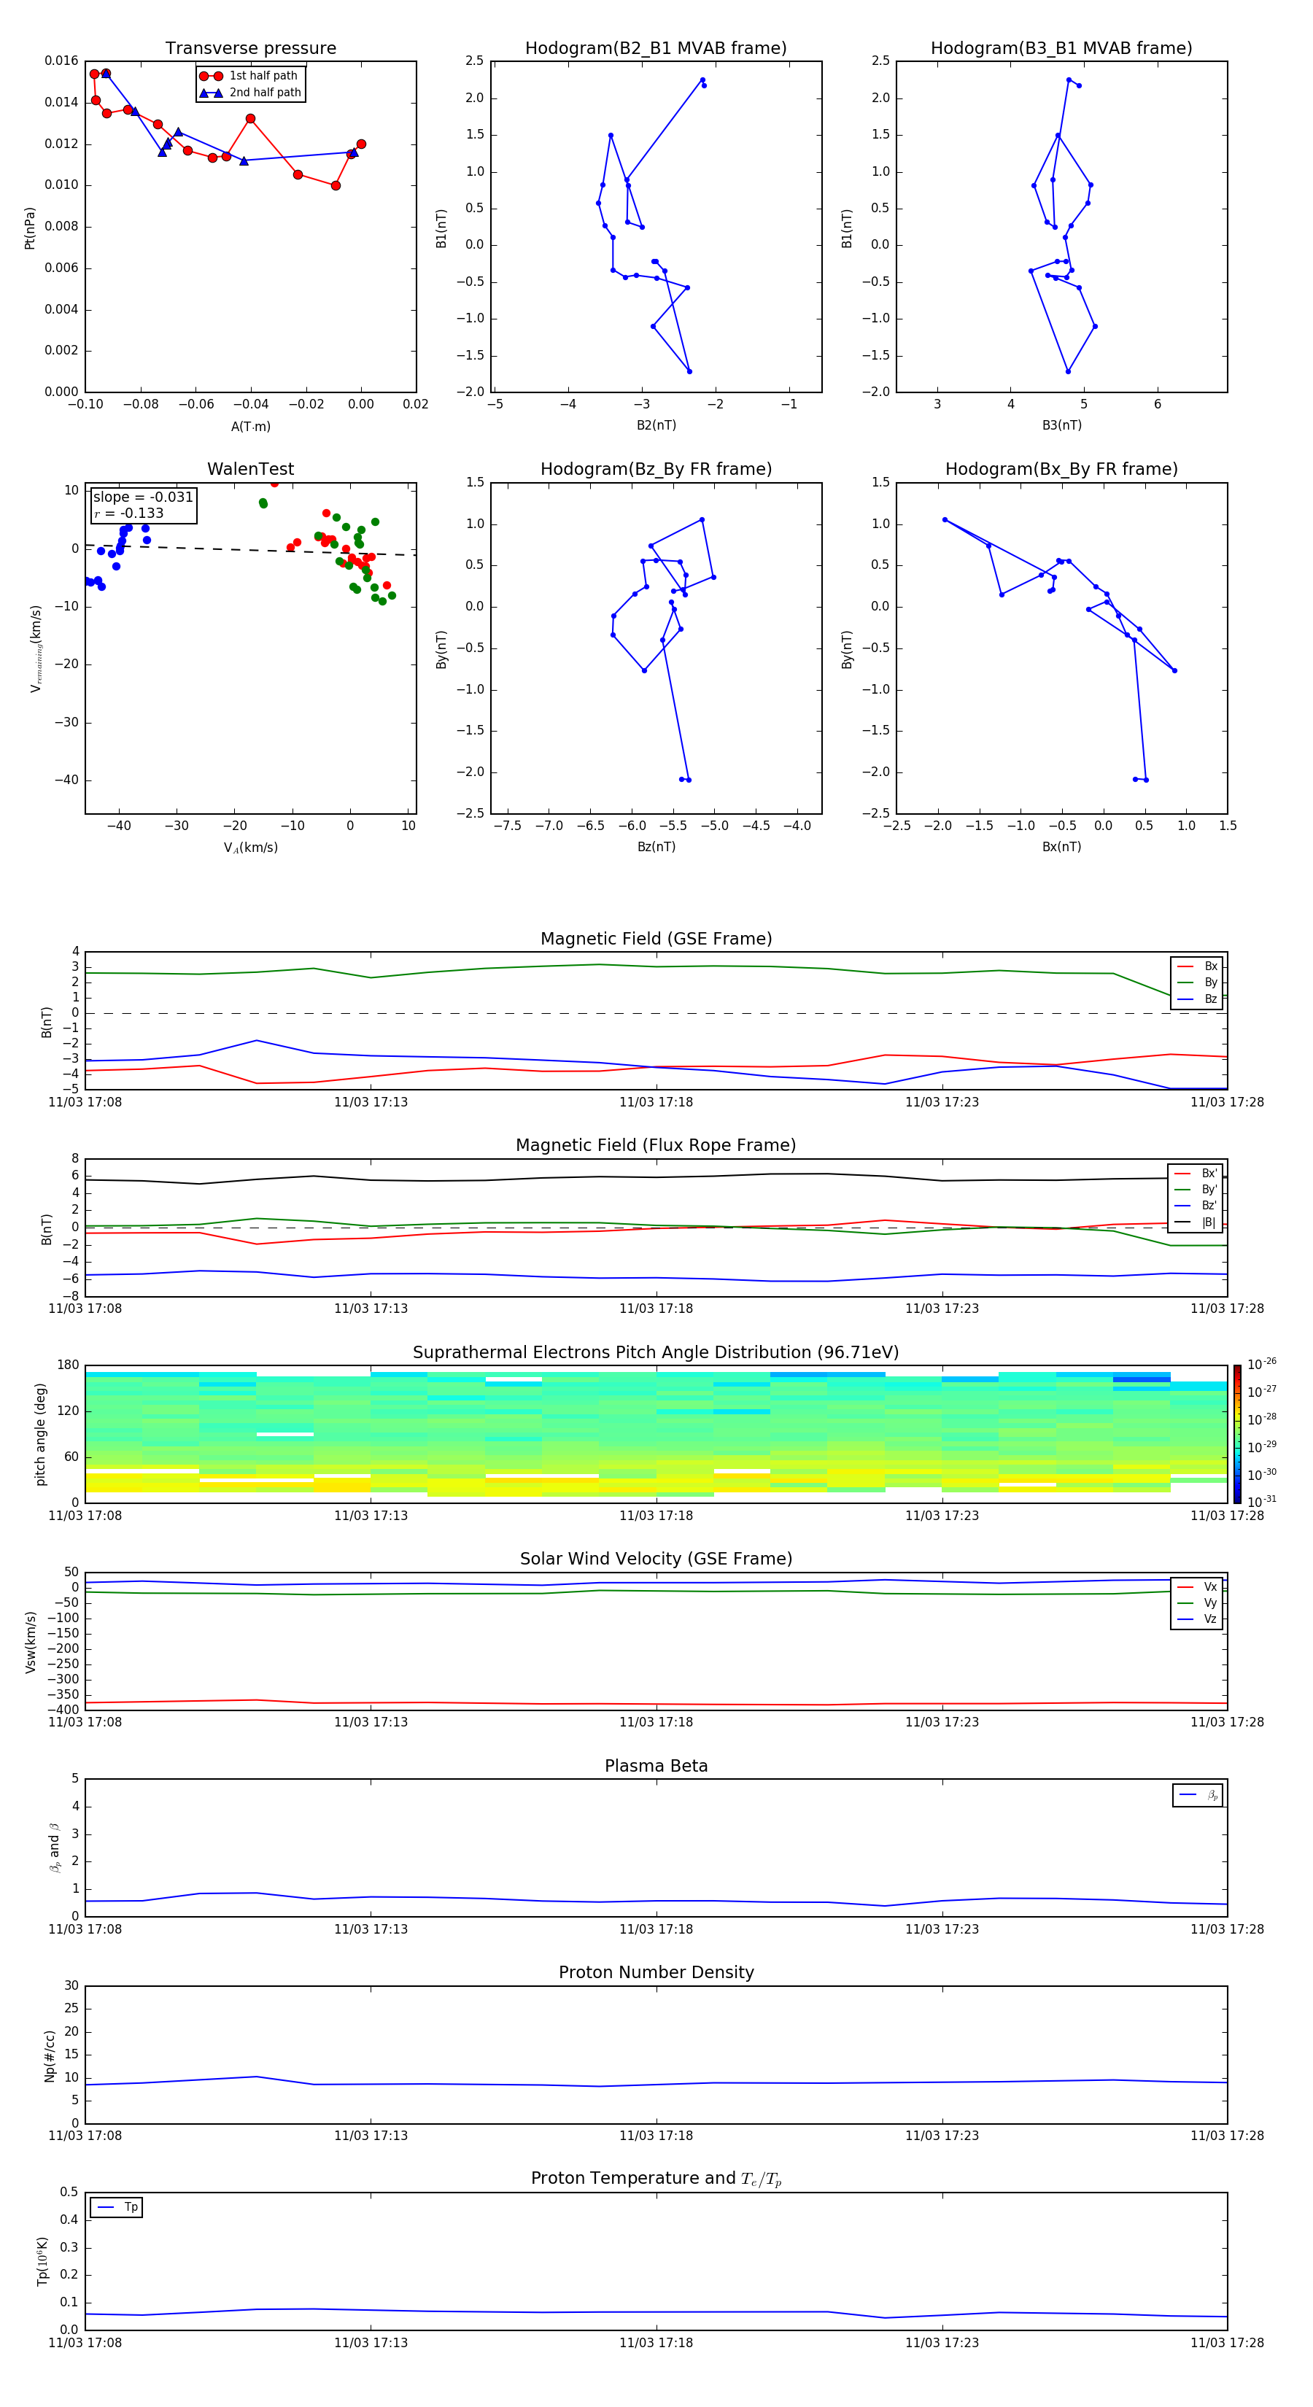Viewport: 1313px width, 2407px height.
Task: Click the Tp(10^6K) y-axis label
Action: point(42,2261)
